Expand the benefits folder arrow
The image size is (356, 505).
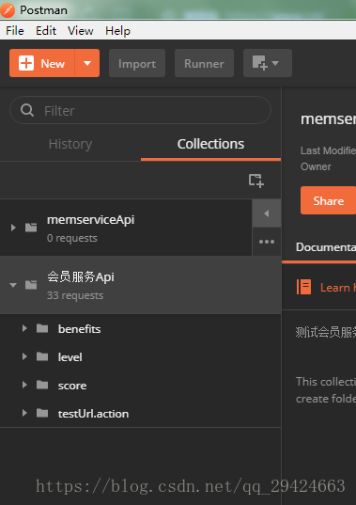pos(24,328)
